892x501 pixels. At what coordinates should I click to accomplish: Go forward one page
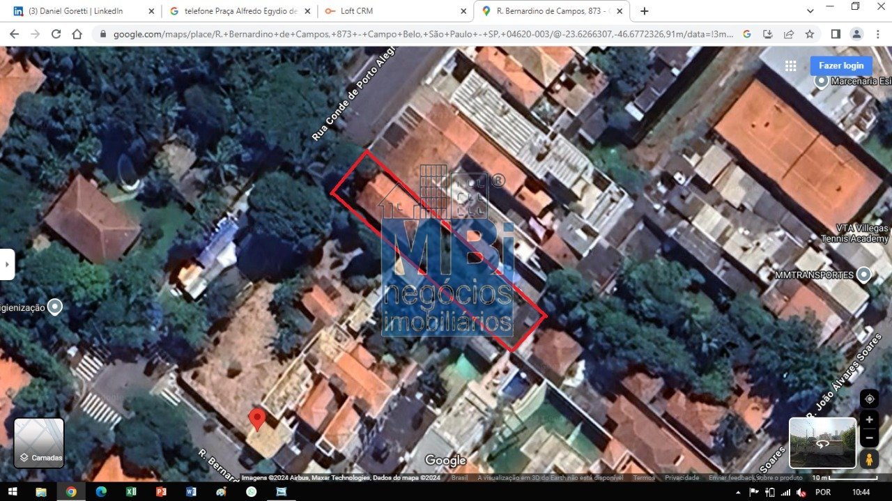pos(35,34)
